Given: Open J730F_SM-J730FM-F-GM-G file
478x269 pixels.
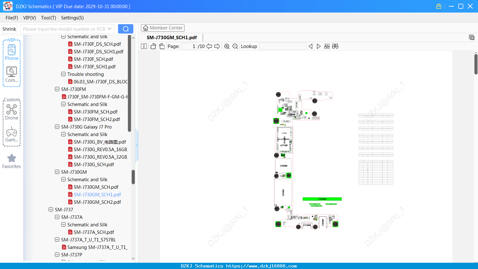Looking at the screenshot, I should pyautogui.click(x=95, y=97).
